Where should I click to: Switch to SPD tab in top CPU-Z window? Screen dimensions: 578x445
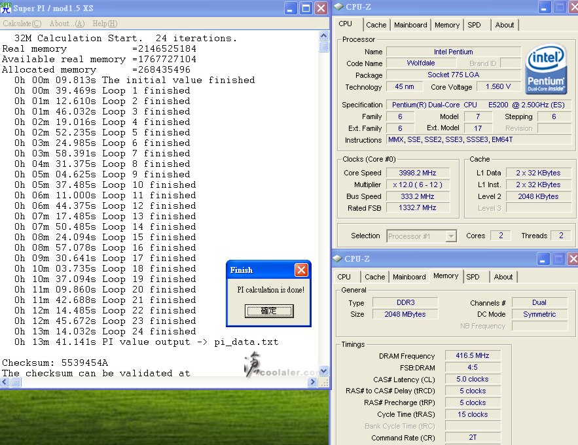(x=474, y=25)
